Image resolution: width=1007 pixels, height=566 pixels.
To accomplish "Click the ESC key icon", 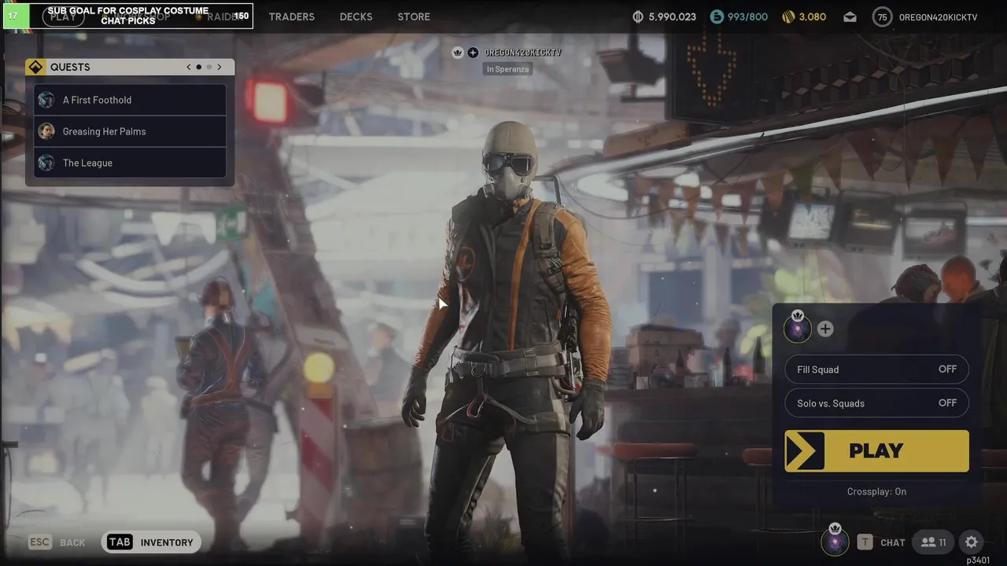I will pos(40,542).
